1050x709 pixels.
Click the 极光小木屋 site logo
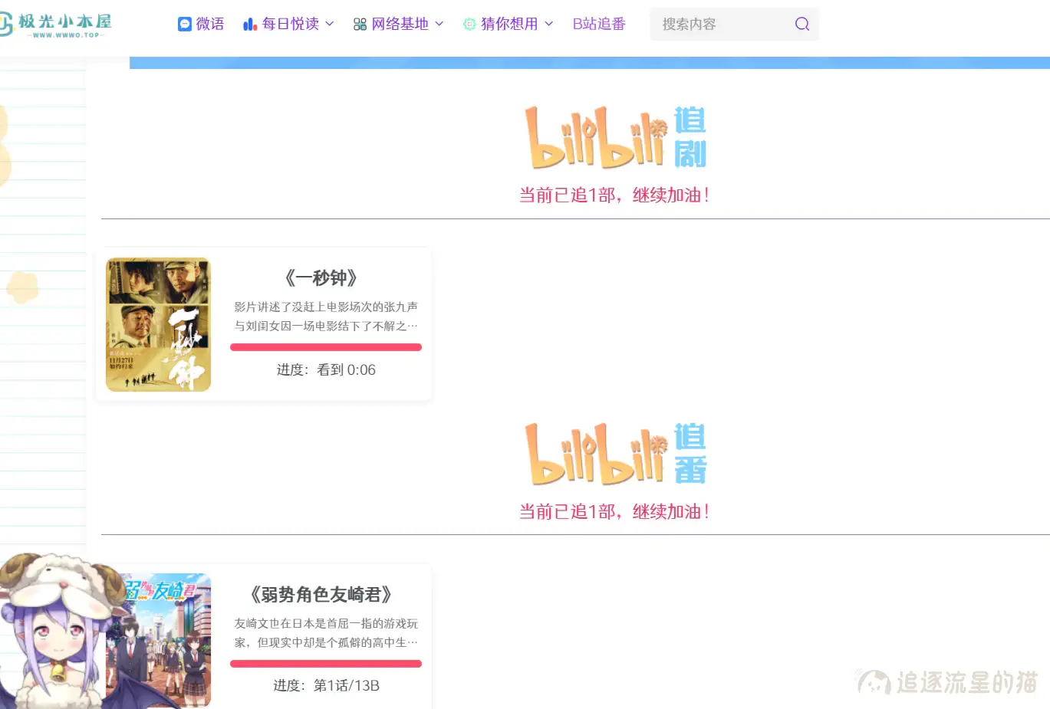(x=55, y=24)
